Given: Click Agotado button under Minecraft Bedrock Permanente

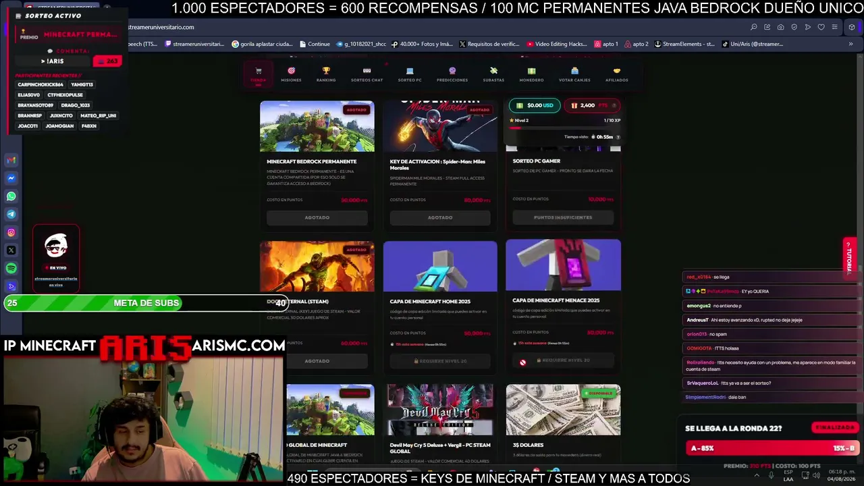Looking at the screenshot, I should 317,217.
